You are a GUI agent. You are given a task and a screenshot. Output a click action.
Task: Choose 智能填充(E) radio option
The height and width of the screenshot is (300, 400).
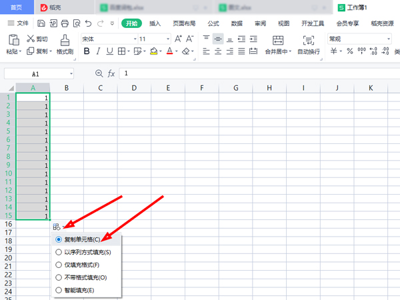click(59, 290)
